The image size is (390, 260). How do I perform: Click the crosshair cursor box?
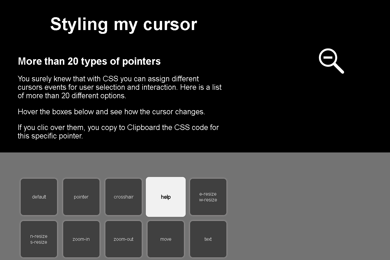point(123,197)
